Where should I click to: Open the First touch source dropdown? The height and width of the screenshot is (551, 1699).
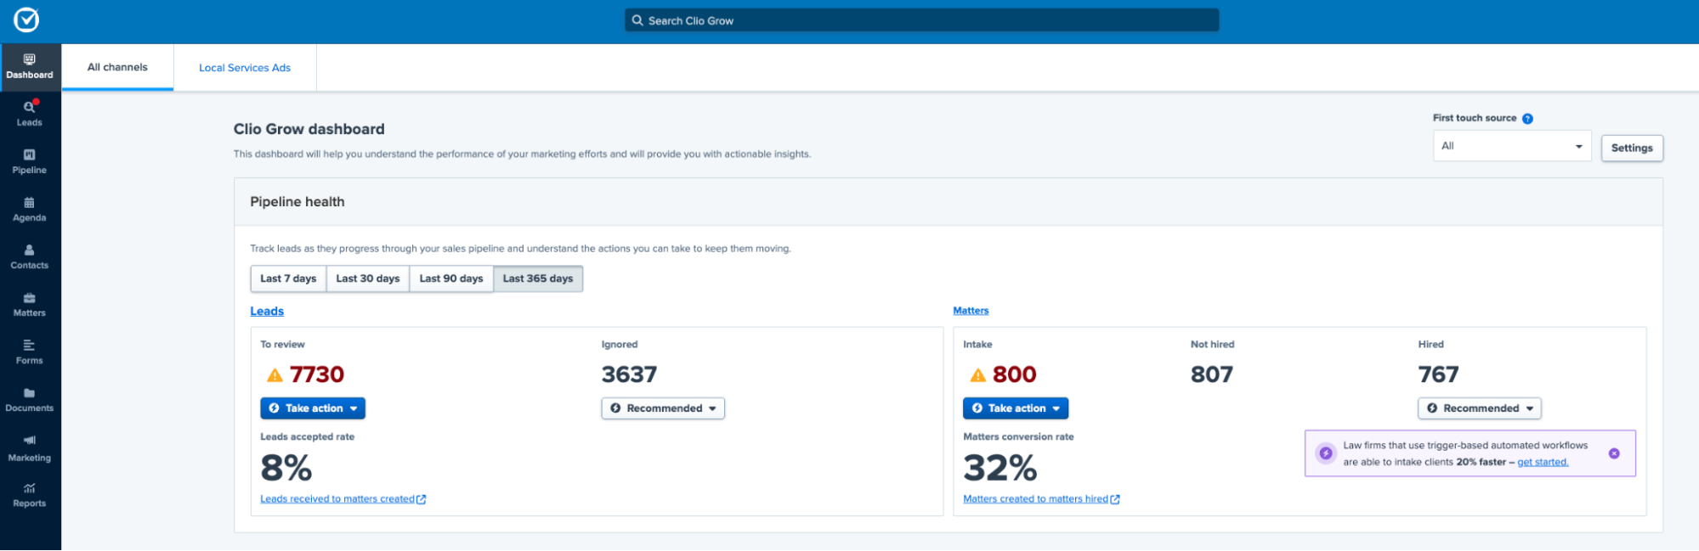[1512, 146]
